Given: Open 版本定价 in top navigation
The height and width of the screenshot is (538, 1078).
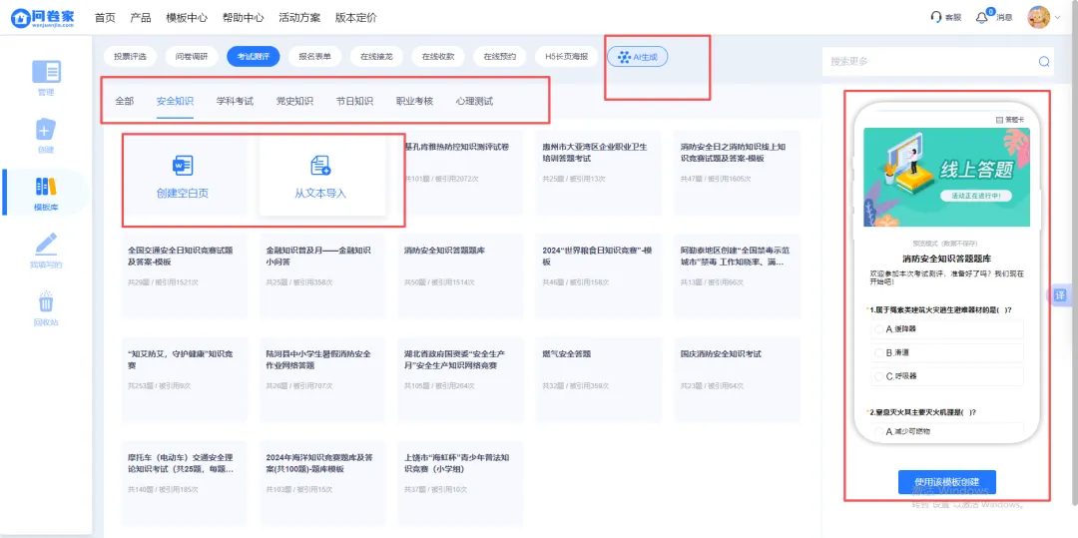Looking at the screenshot, I should pos(355,18).
